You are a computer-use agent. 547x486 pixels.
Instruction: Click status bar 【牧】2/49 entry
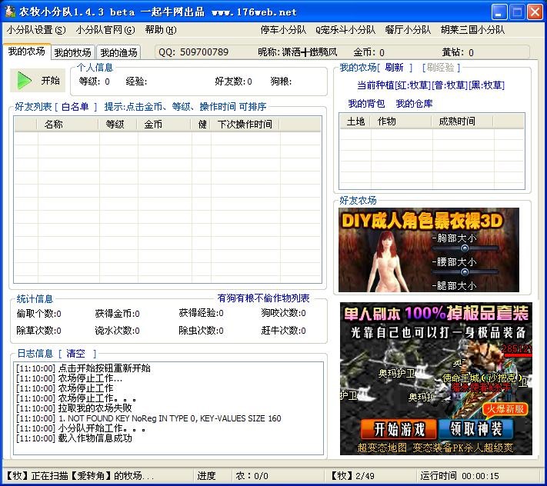[352, 475]
